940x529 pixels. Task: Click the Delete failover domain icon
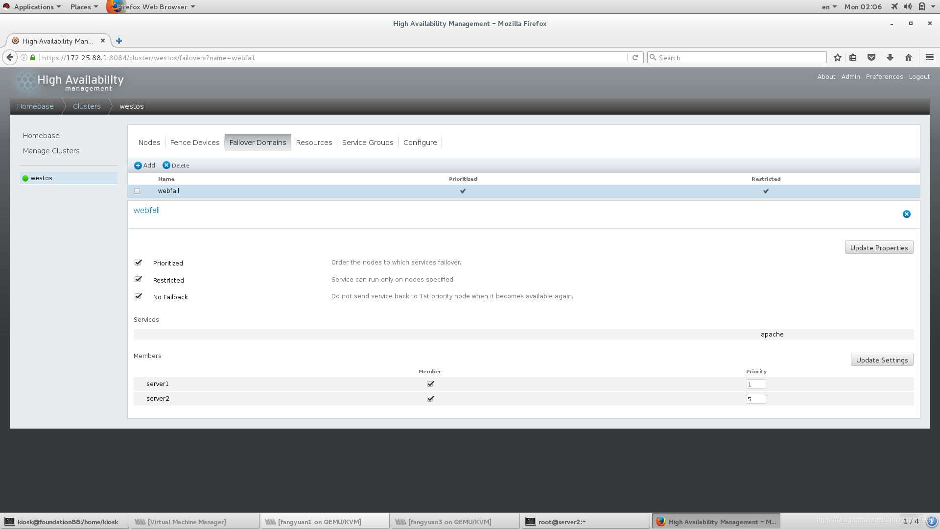[166, 166]
